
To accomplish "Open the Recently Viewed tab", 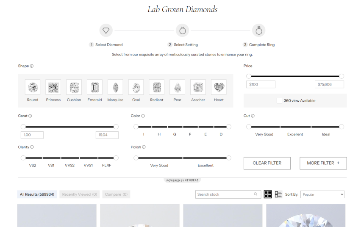I will click(79, 194).
